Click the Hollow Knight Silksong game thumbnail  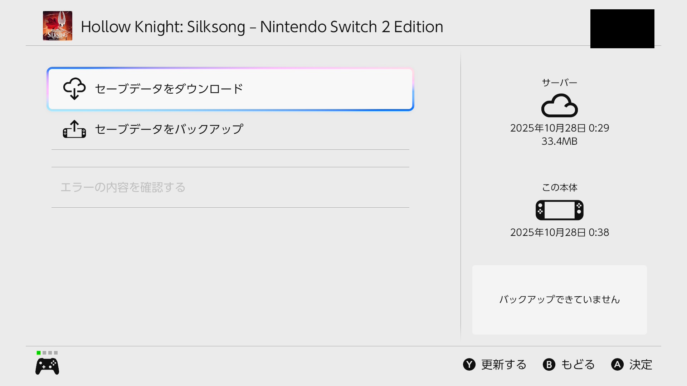click(x=58, y=26)
